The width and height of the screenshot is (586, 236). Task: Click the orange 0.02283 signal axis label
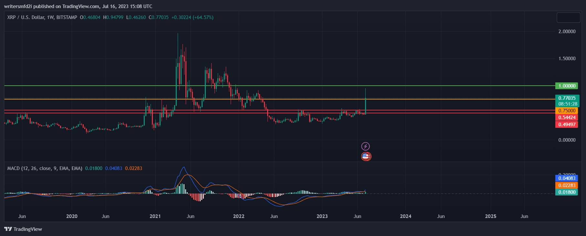point(567,185)
